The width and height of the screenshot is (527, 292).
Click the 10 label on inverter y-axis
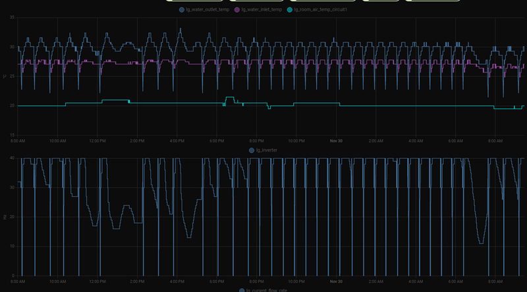click(12, 247)
